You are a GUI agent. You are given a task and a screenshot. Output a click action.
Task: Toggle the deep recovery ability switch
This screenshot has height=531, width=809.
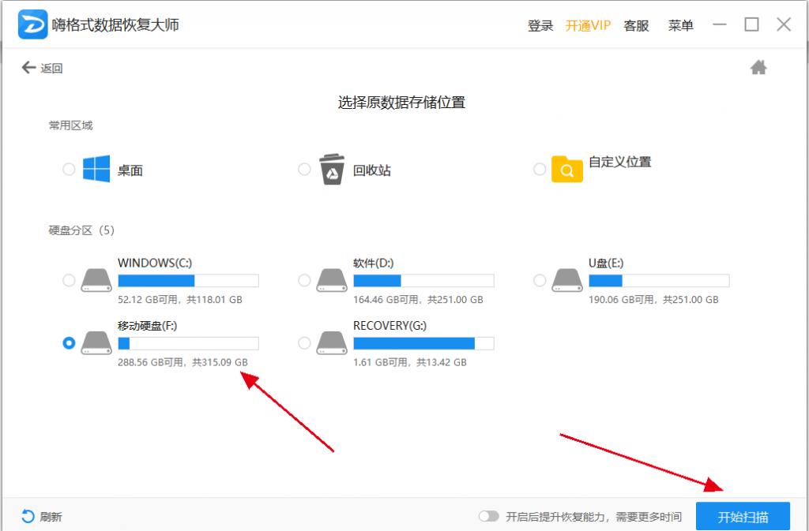488,516
